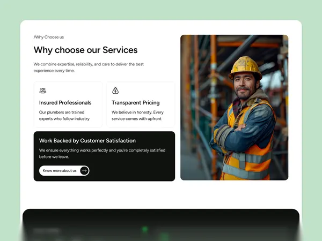Click the construction worker photo
Viewport: 322px width, 241px height.
pyautogui.click(x=235, y=108)
